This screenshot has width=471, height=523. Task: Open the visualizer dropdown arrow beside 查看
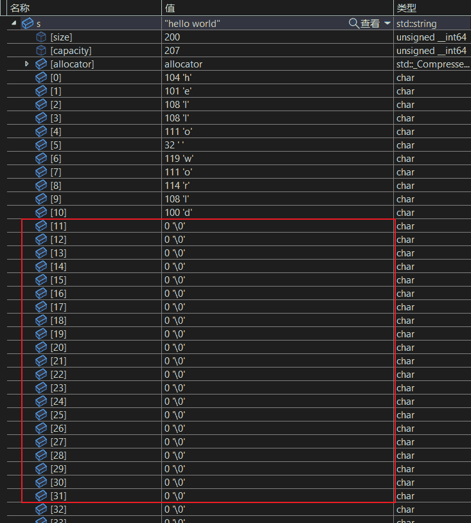[387, 23]
